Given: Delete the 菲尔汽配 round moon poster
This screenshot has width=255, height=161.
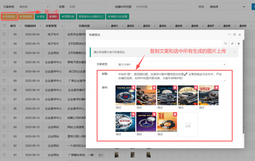Looking at the screenshot, I should click(133, 114).
